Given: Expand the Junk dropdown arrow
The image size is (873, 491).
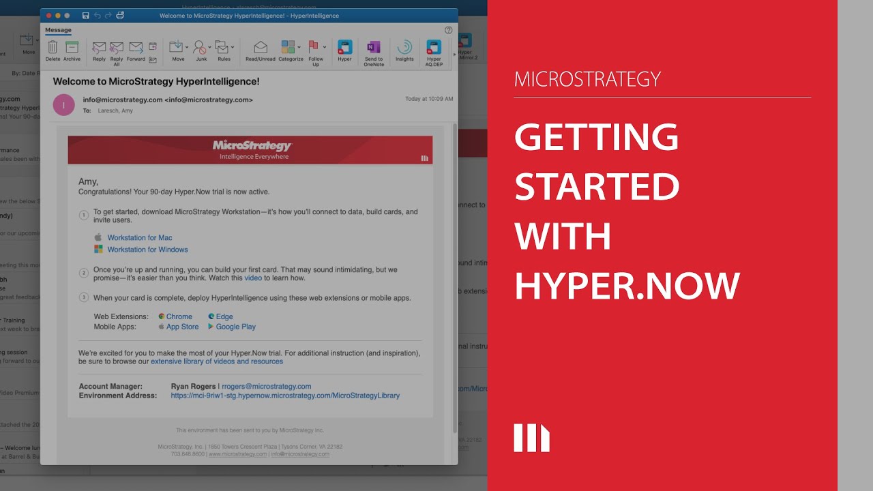Looking at the screenshot, I should point(209,47).
